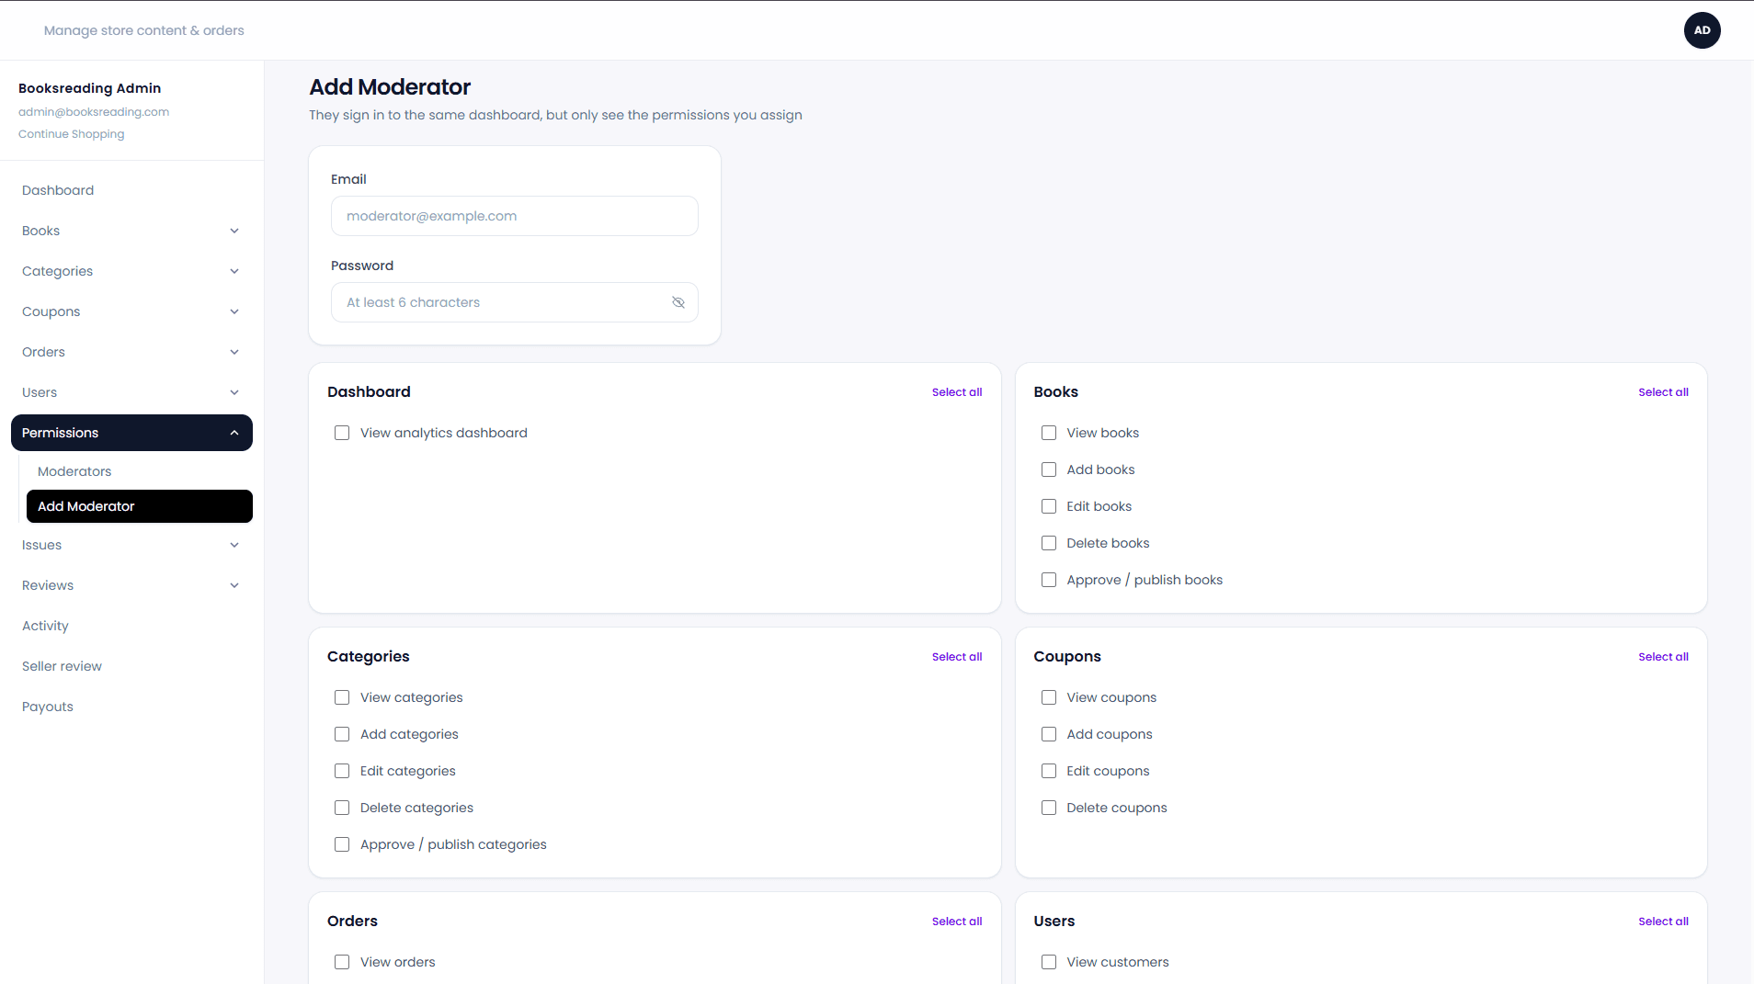This screenshot has height=984, width=1754.
Task: Focus the Password input field
Action: pos(514,302)
